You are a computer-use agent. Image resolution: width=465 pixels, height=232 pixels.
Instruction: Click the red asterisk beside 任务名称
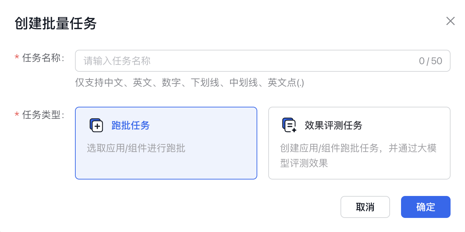[x=17, y=58]
